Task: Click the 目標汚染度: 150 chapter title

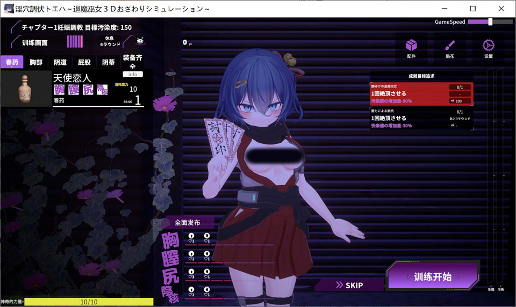Action: pyautogui.click(x=77, y=27)
